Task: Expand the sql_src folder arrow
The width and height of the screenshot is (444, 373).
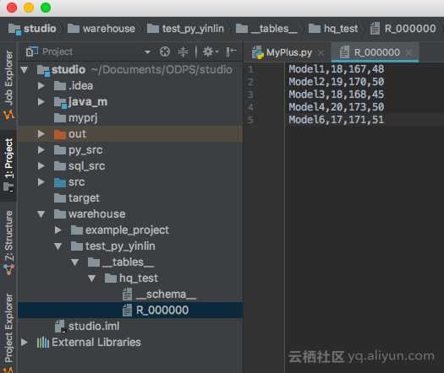Action: pyautogui.click(x=41, y=166)
